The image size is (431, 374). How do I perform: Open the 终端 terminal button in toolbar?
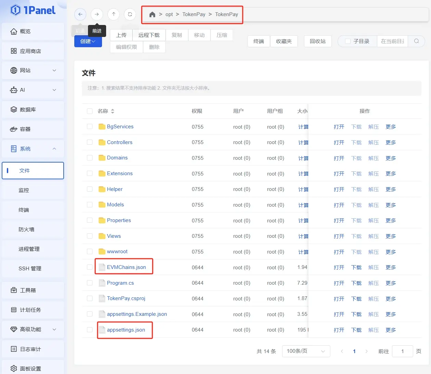(259, 41)
